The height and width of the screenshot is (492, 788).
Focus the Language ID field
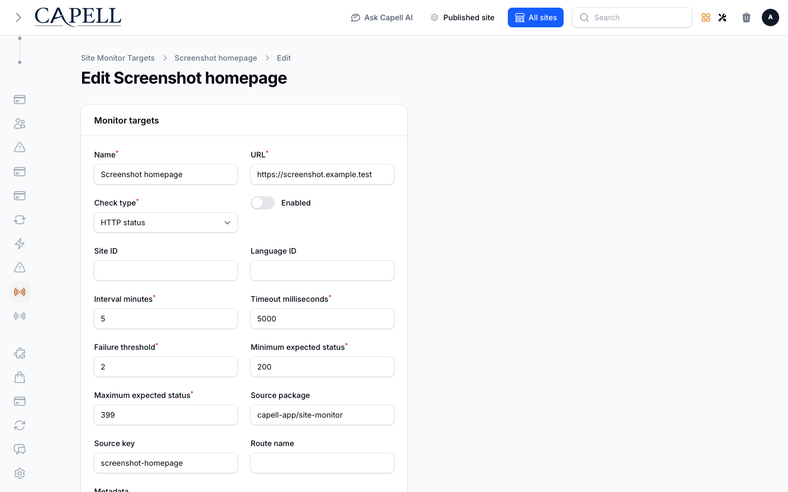point(322,271)
